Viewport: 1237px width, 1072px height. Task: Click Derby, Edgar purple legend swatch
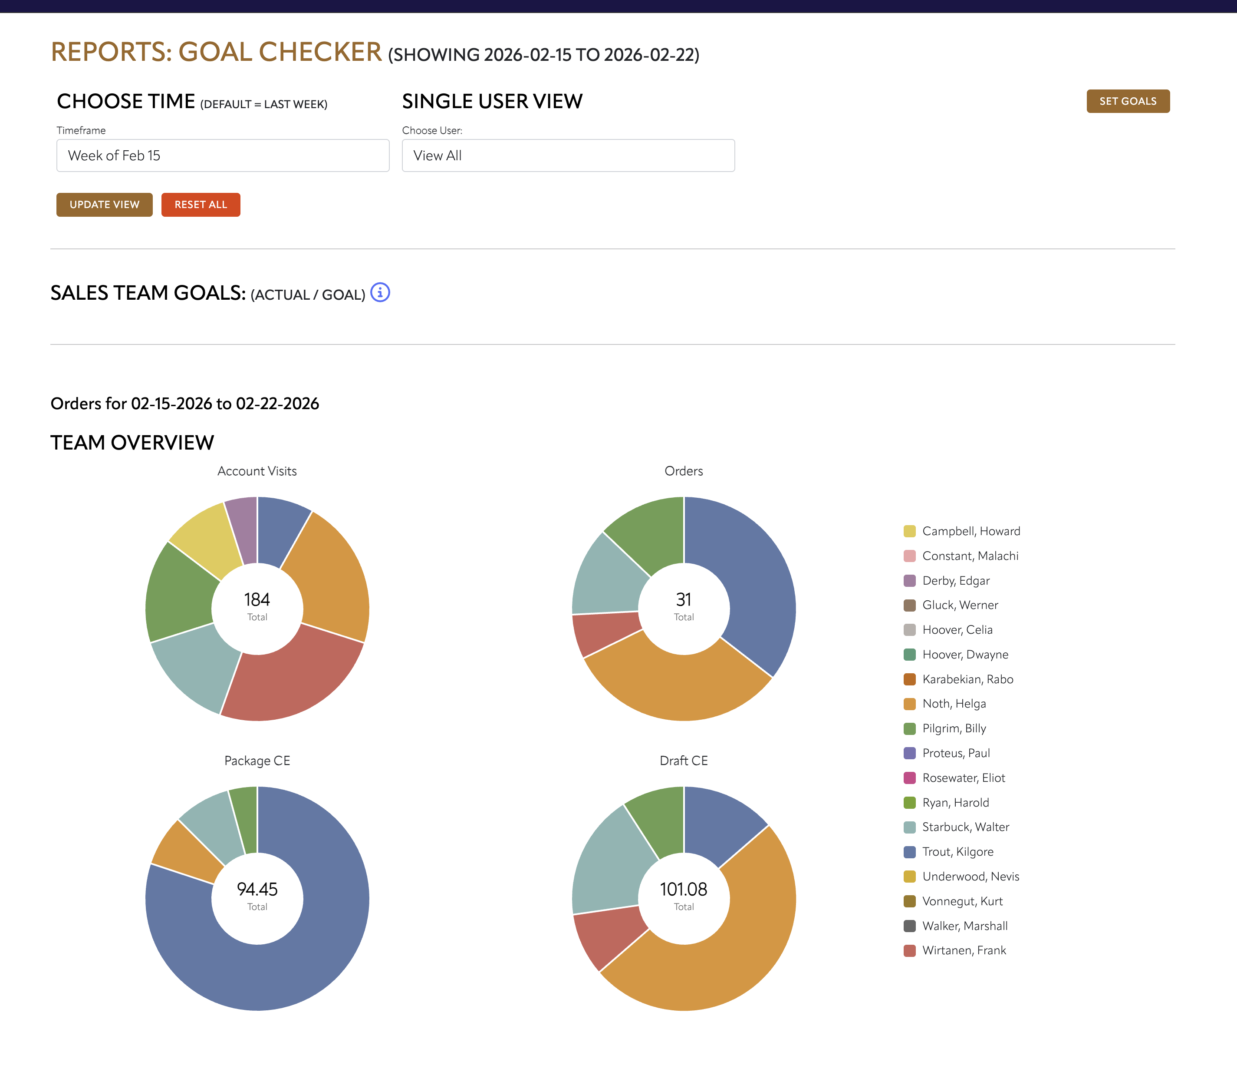pyautogui.click(x=909, y=581)
